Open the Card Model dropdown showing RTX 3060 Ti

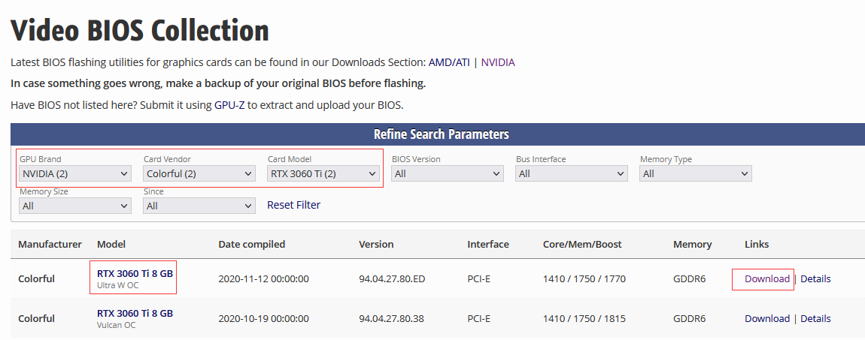click(x=323, y=174)
